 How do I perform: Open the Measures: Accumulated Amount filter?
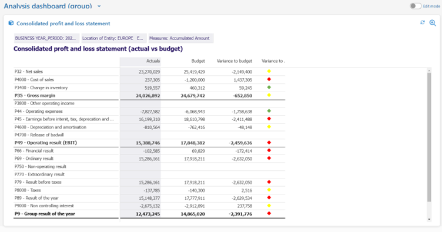(x=180, y=38)
